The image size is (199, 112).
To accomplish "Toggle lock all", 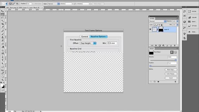I will [x=162, y=25].
